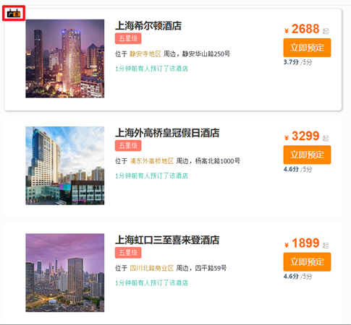This screenshot has height=325, width=351.
Task: Open the 上海外高桥皇冠假日酒店 hotel photo
Action: tap(65, 165)
